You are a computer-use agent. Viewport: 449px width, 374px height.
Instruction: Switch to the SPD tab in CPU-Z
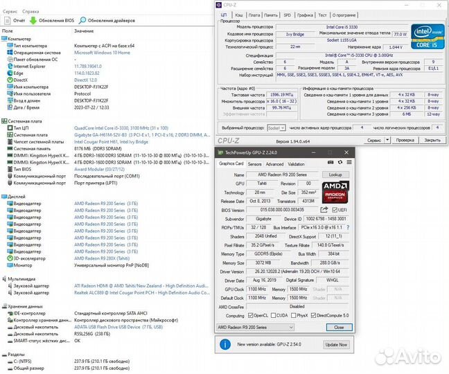click(284, 15)
